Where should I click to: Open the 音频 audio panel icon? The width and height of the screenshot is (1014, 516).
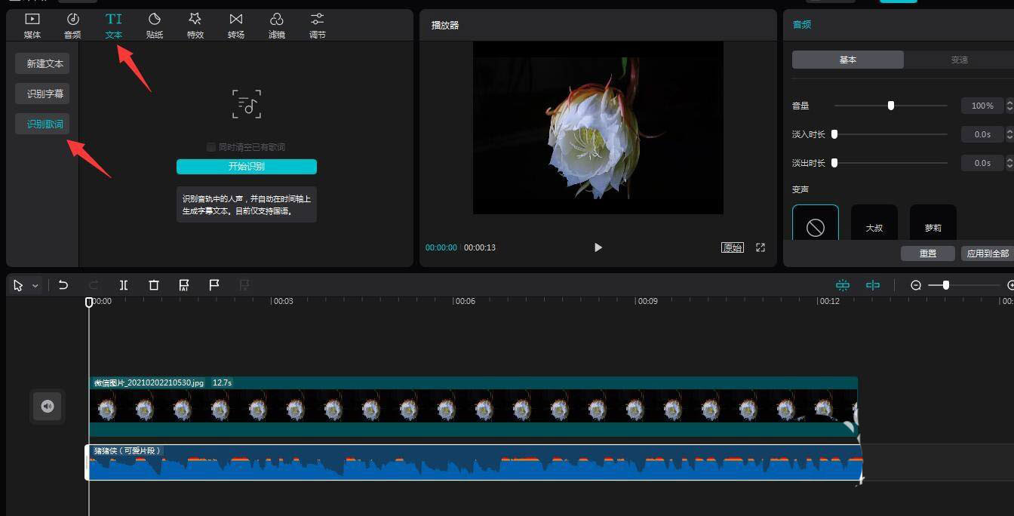click(72, 25)
